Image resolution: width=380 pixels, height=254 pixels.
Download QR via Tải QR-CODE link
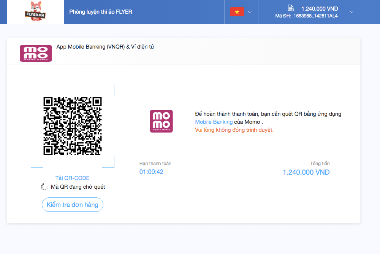73,178
